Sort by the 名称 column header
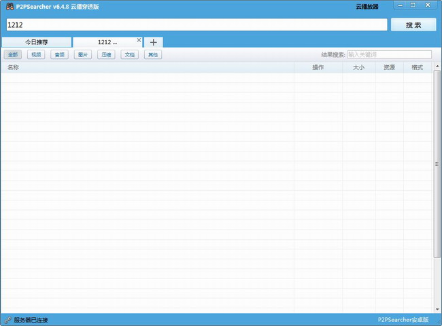Image resolution: width=442 pixels, height=326 pixels. click(147, 67)
